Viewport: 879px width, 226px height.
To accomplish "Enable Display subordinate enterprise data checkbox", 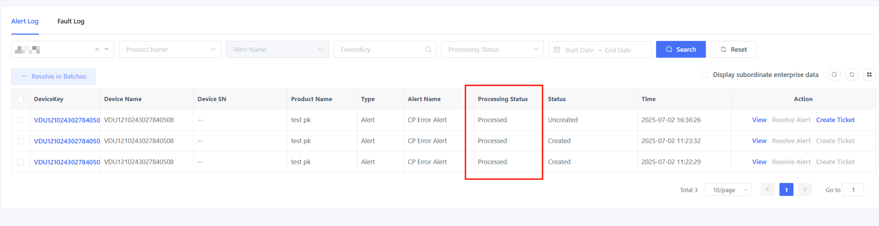I will [705, 75].
